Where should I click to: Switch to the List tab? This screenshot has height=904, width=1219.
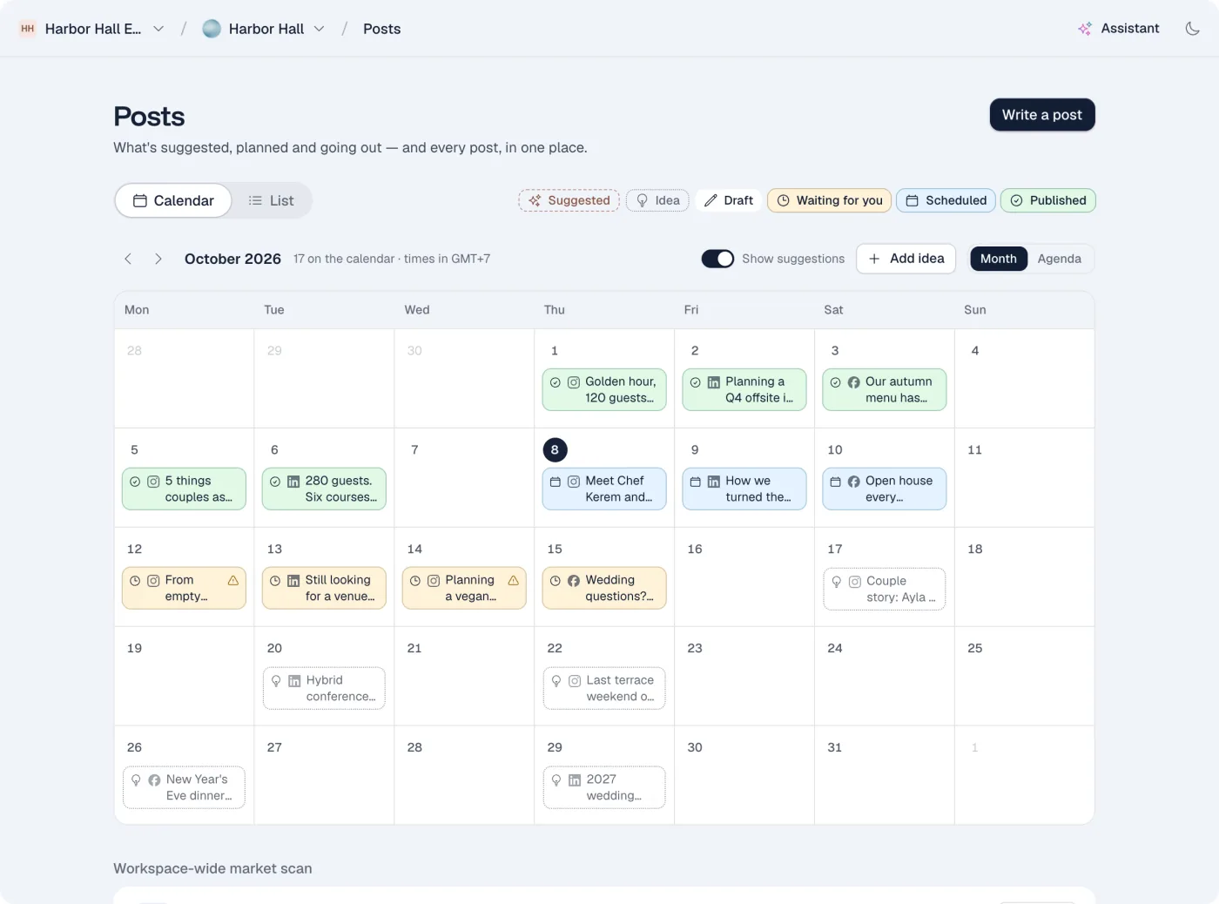(271, 200)
